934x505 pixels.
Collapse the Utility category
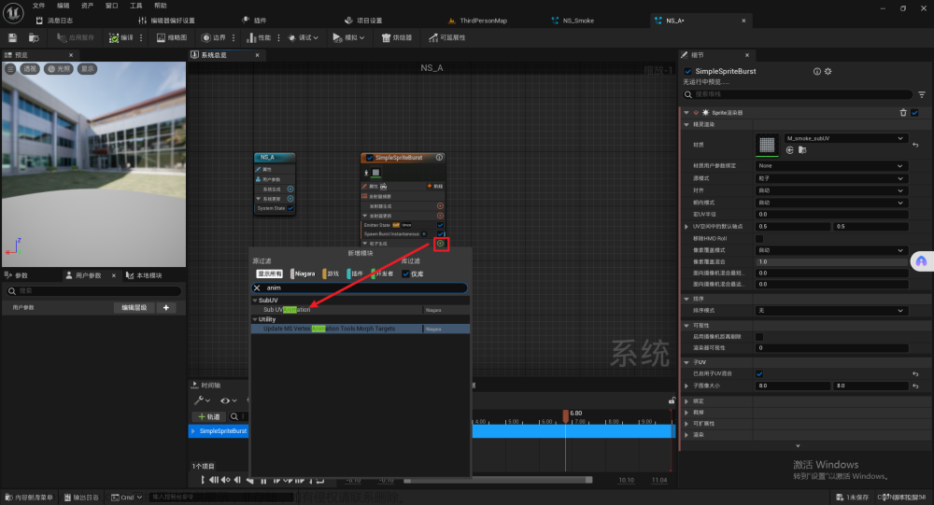pos(255,319)
